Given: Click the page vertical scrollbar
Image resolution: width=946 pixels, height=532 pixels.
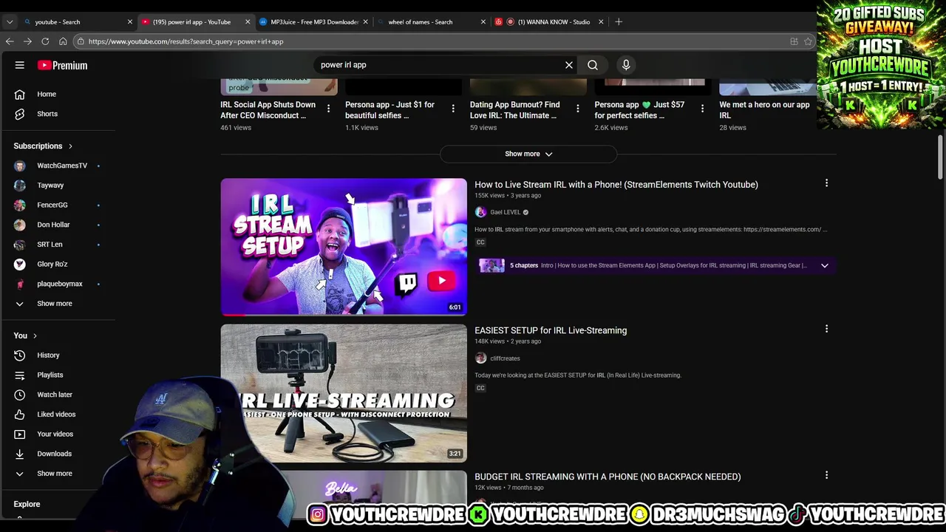Looking at the screenshot, I should pyautogui.click(x=940, y=157).
